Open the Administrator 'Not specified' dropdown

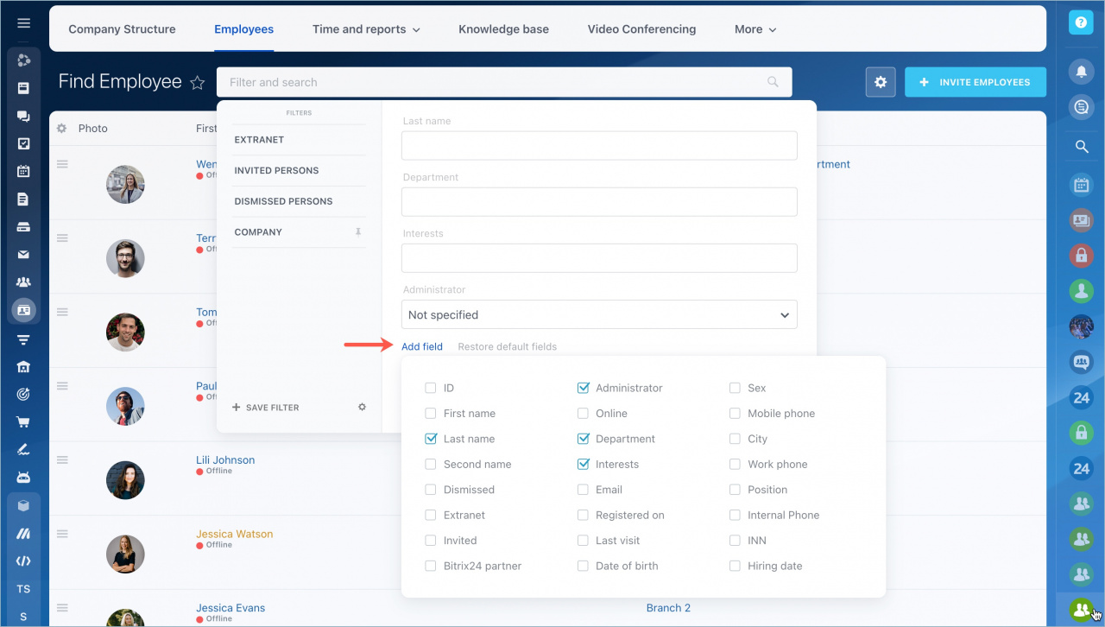click(x=599, y=314)
